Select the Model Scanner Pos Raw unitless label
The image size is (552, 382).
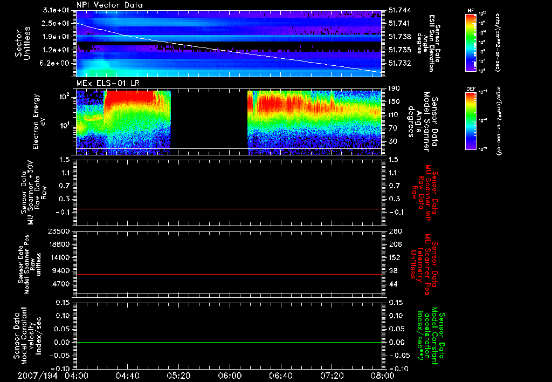[x=30, y=264]
